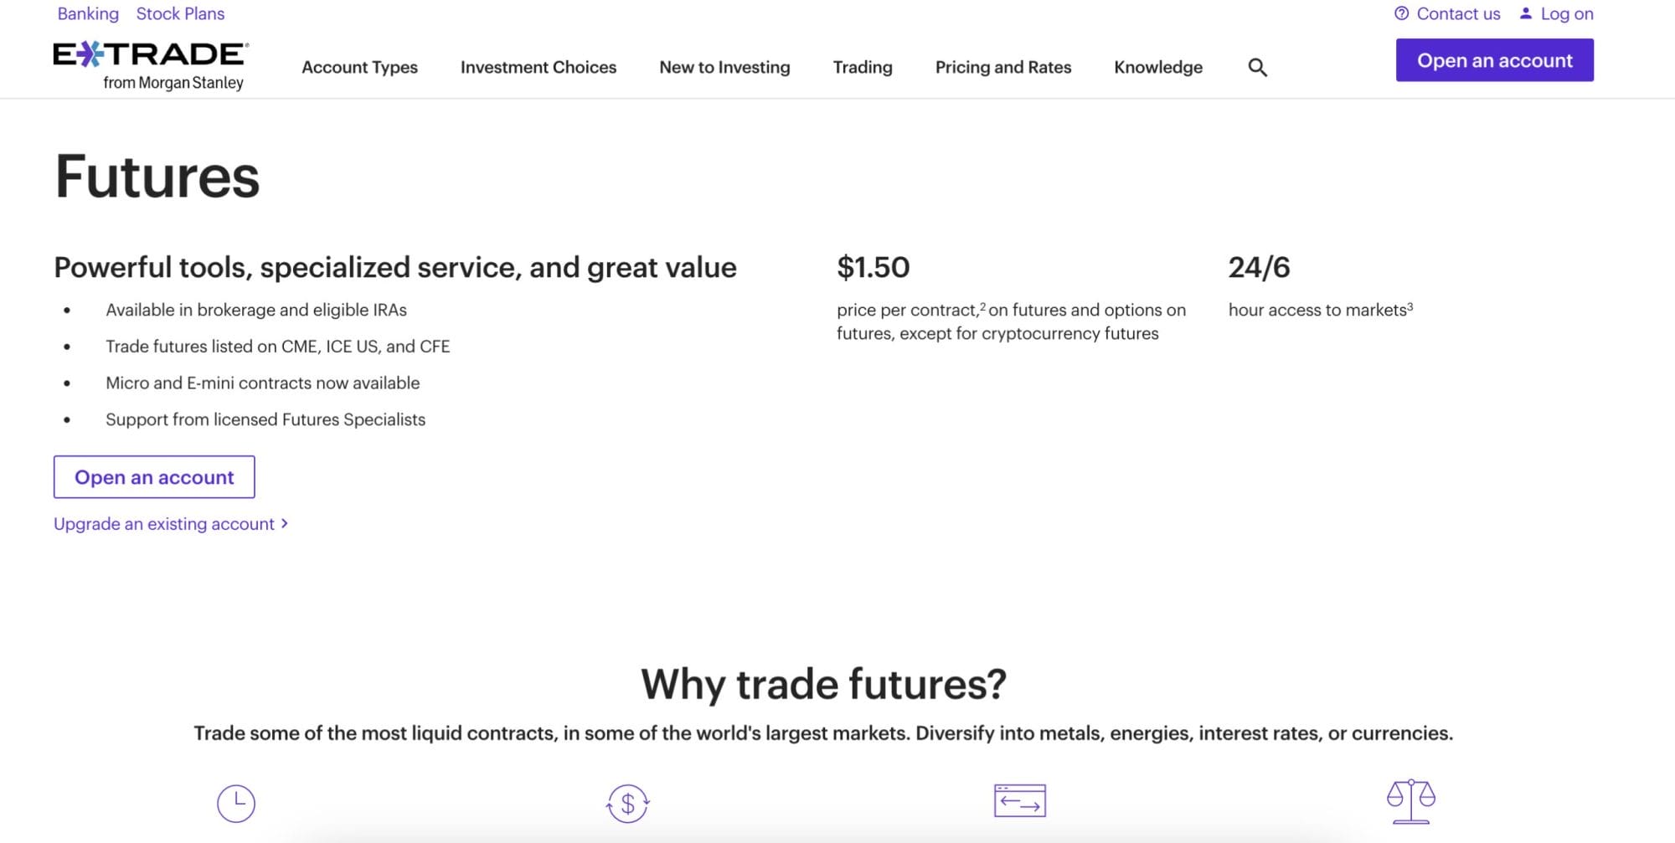Select the Trading menu item
The image size is (1675, 843).
click(x=863, y=67)
